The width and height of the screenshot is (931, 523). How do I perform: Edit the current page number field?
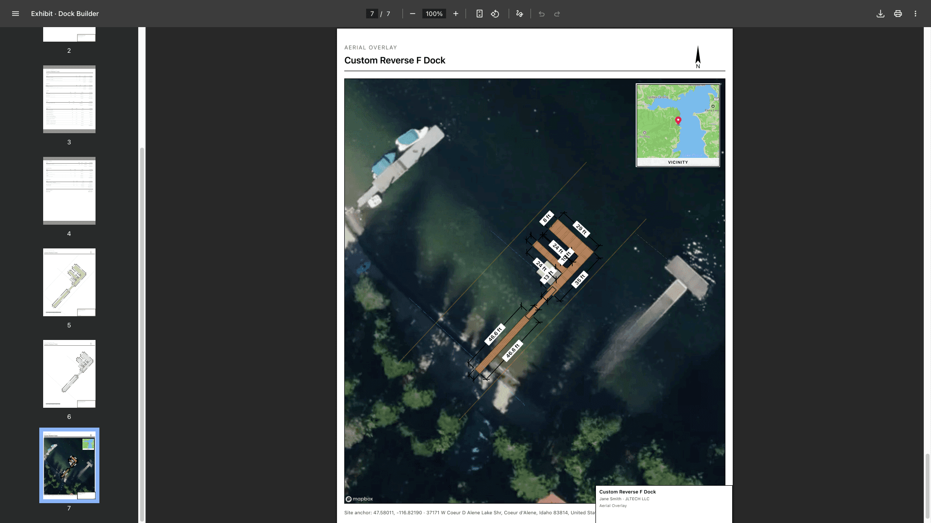click(x=372, y=14)
